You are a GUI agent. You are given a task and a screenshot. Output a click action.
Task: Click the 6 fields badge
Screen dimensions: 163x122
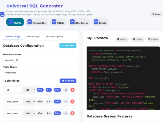pos(153,39)
